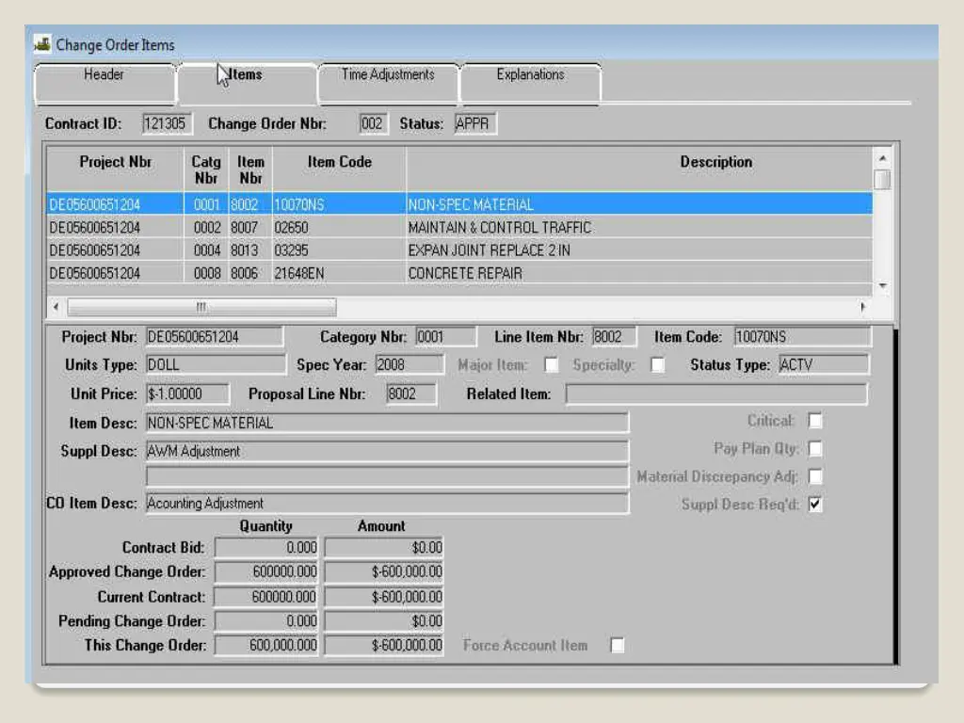Click the Status field showing APPR

coord(475,123)
